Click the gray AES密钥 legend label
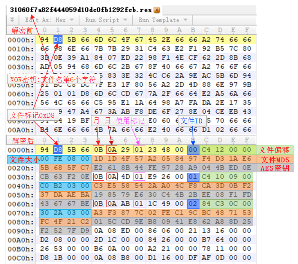298x264 pixels. 274,168
